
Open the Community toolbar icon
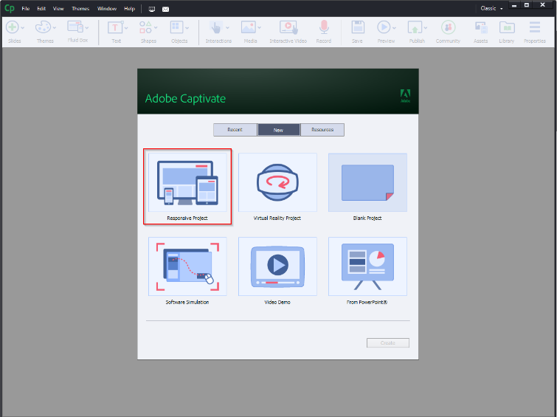[448, 27]
